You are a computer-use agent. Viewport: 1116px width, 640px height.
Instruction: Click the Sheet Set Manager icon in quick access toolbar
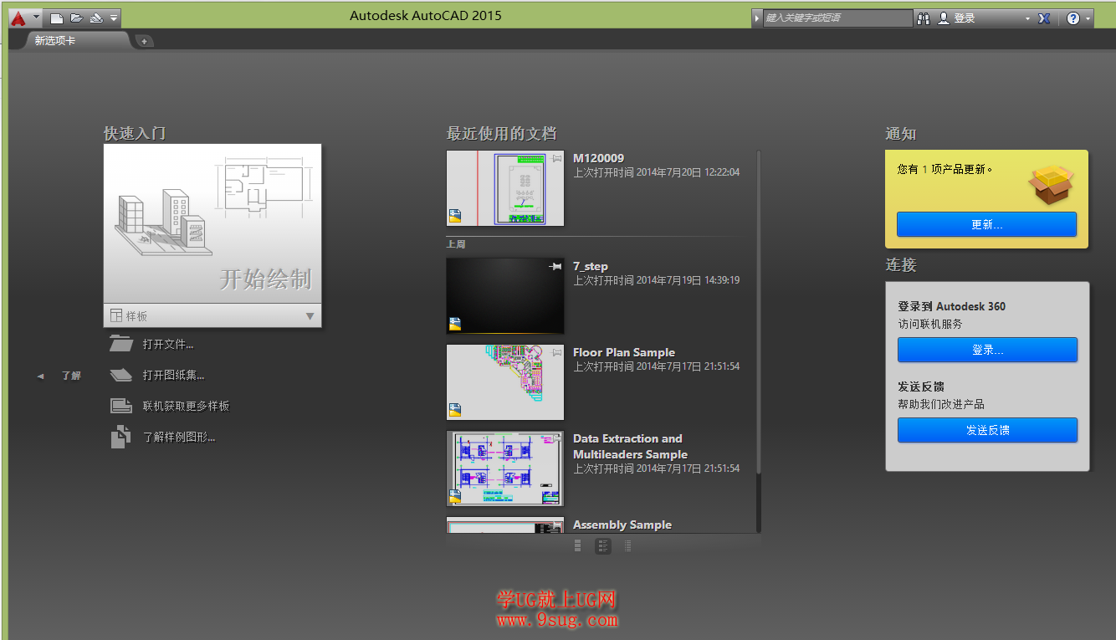click(x=95, y=18)
